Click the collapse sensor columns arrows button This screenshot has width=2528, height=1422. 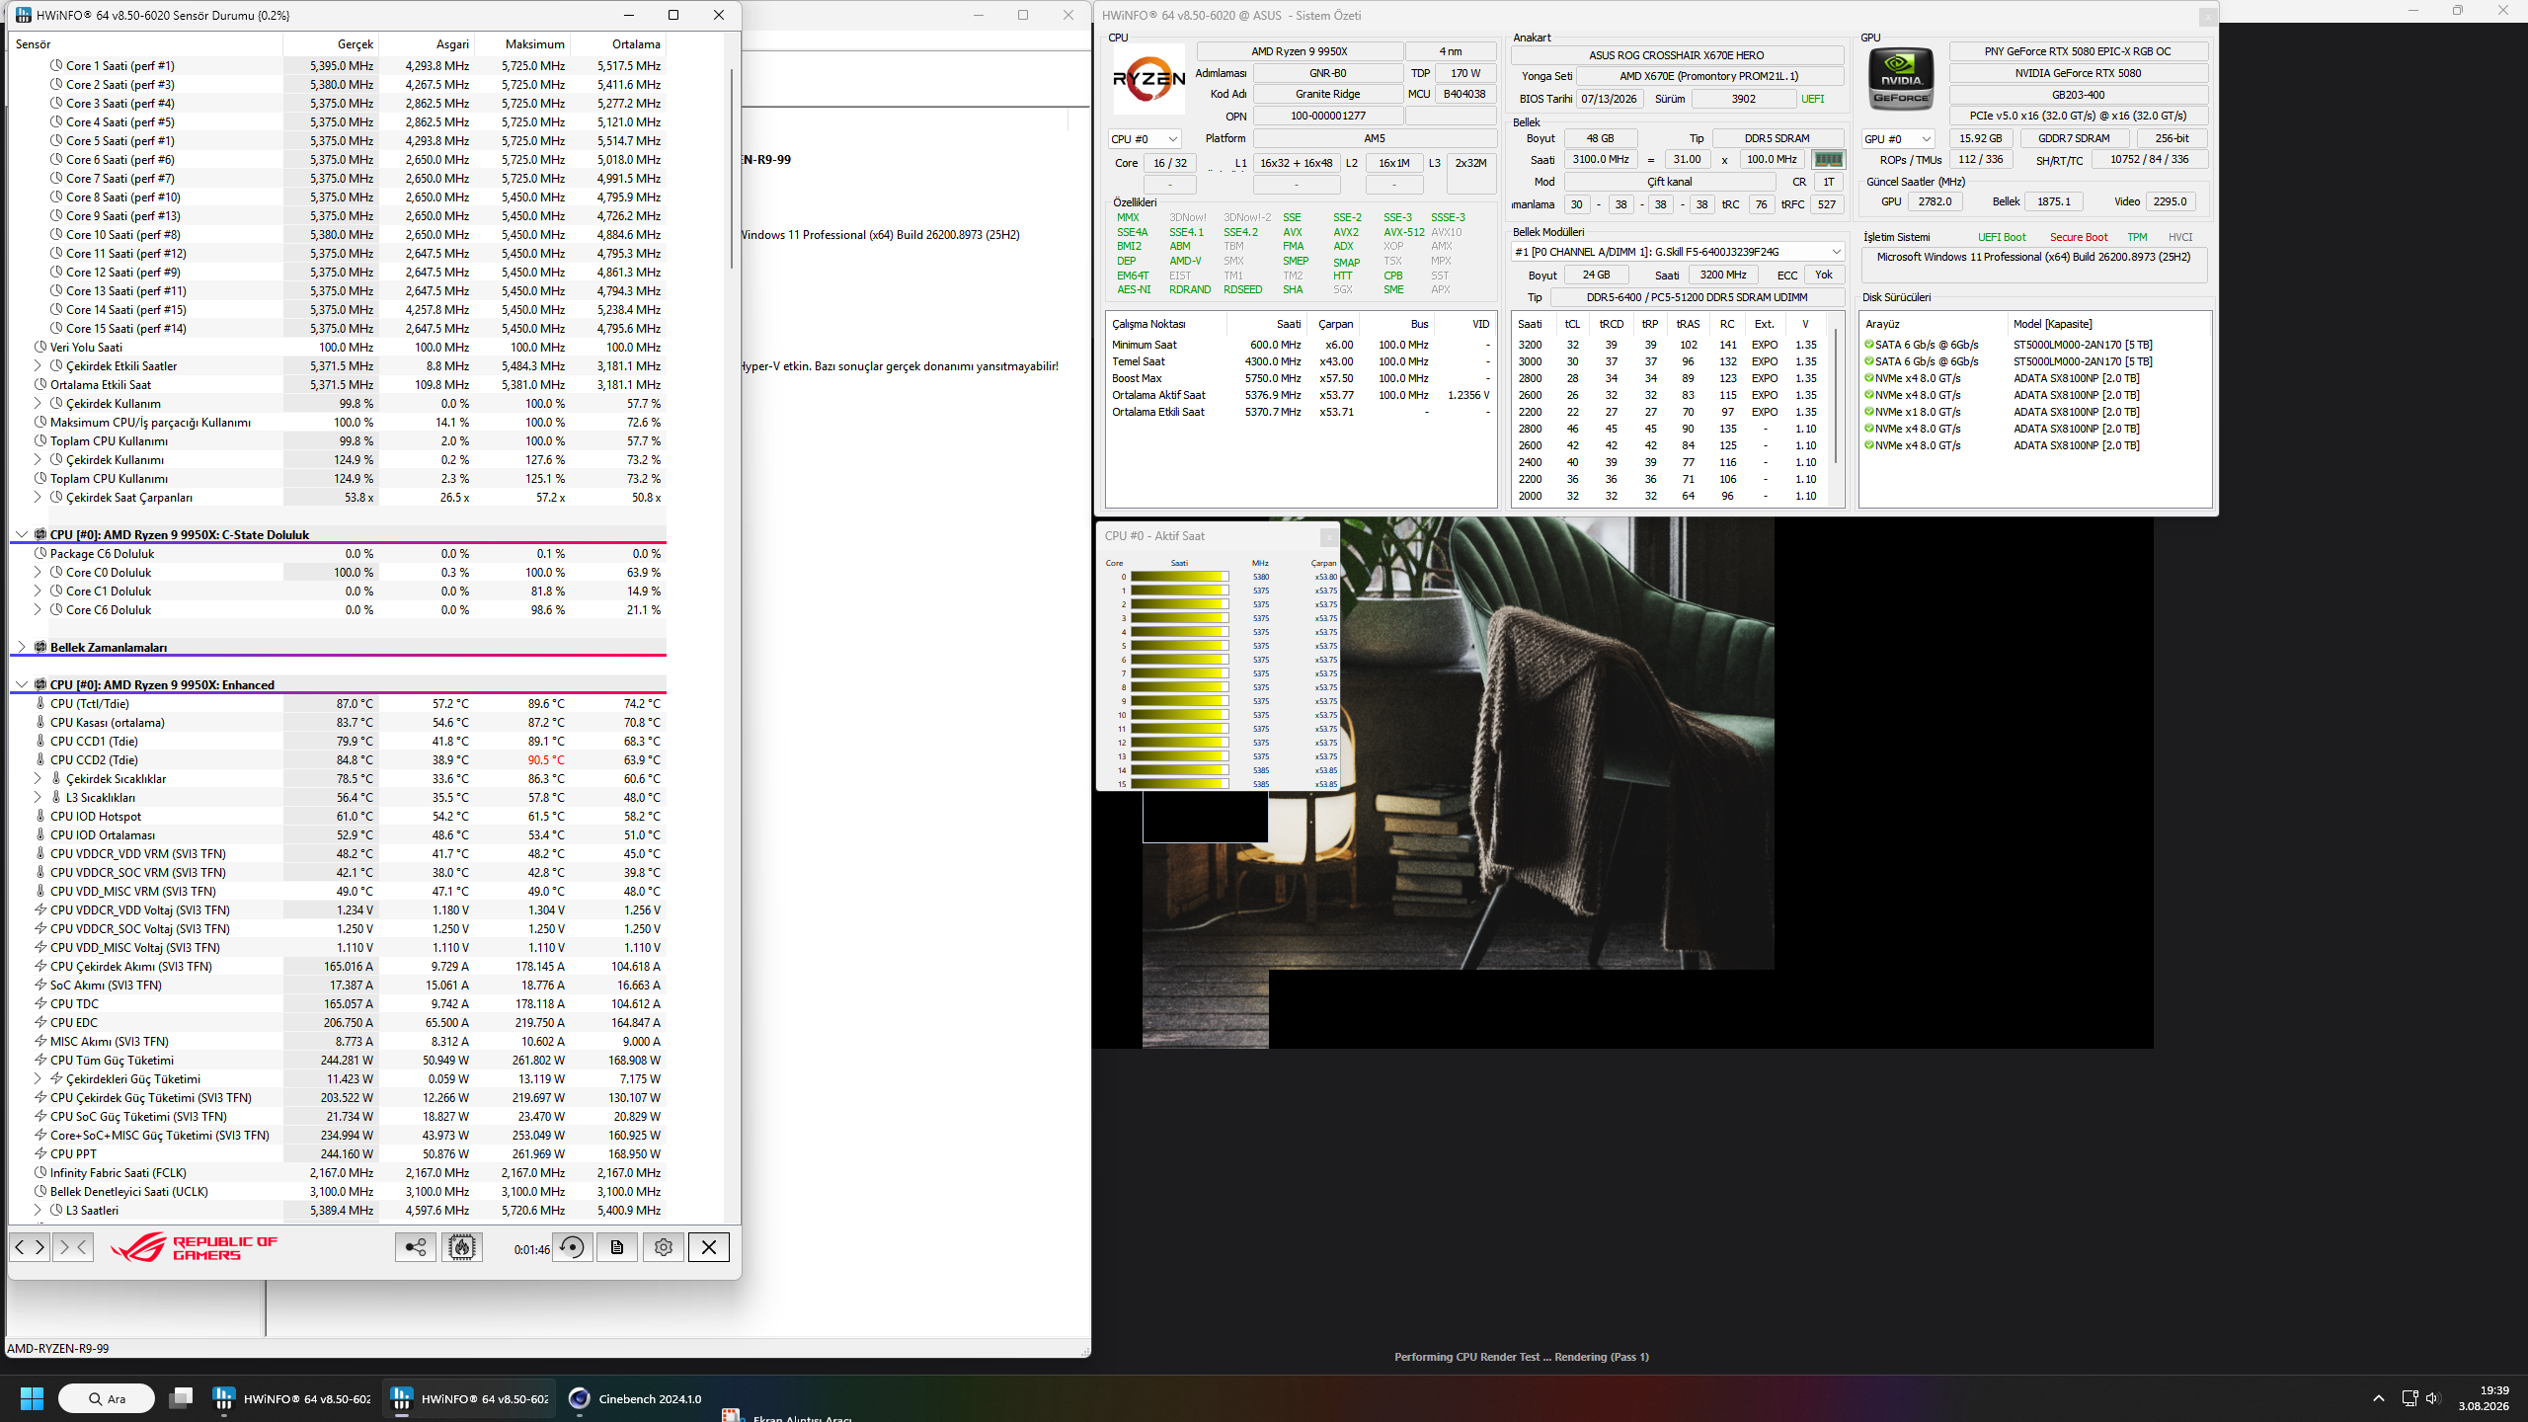pos(73,1247)
